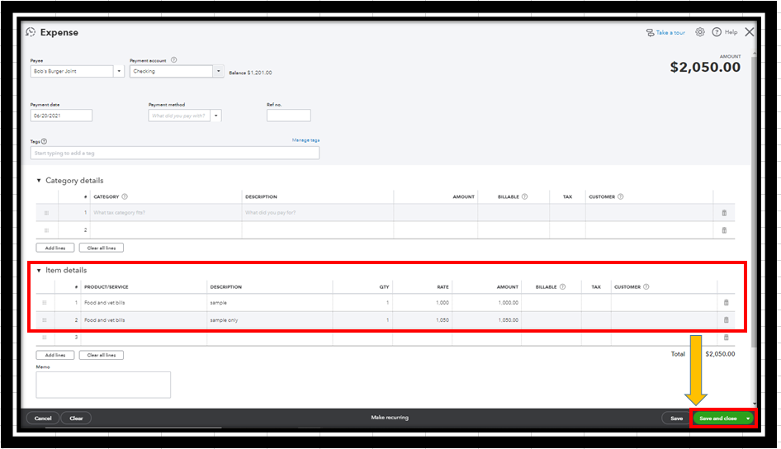Click drag handle of item line 3
781x449 pixels.
(x=45, y=338)
